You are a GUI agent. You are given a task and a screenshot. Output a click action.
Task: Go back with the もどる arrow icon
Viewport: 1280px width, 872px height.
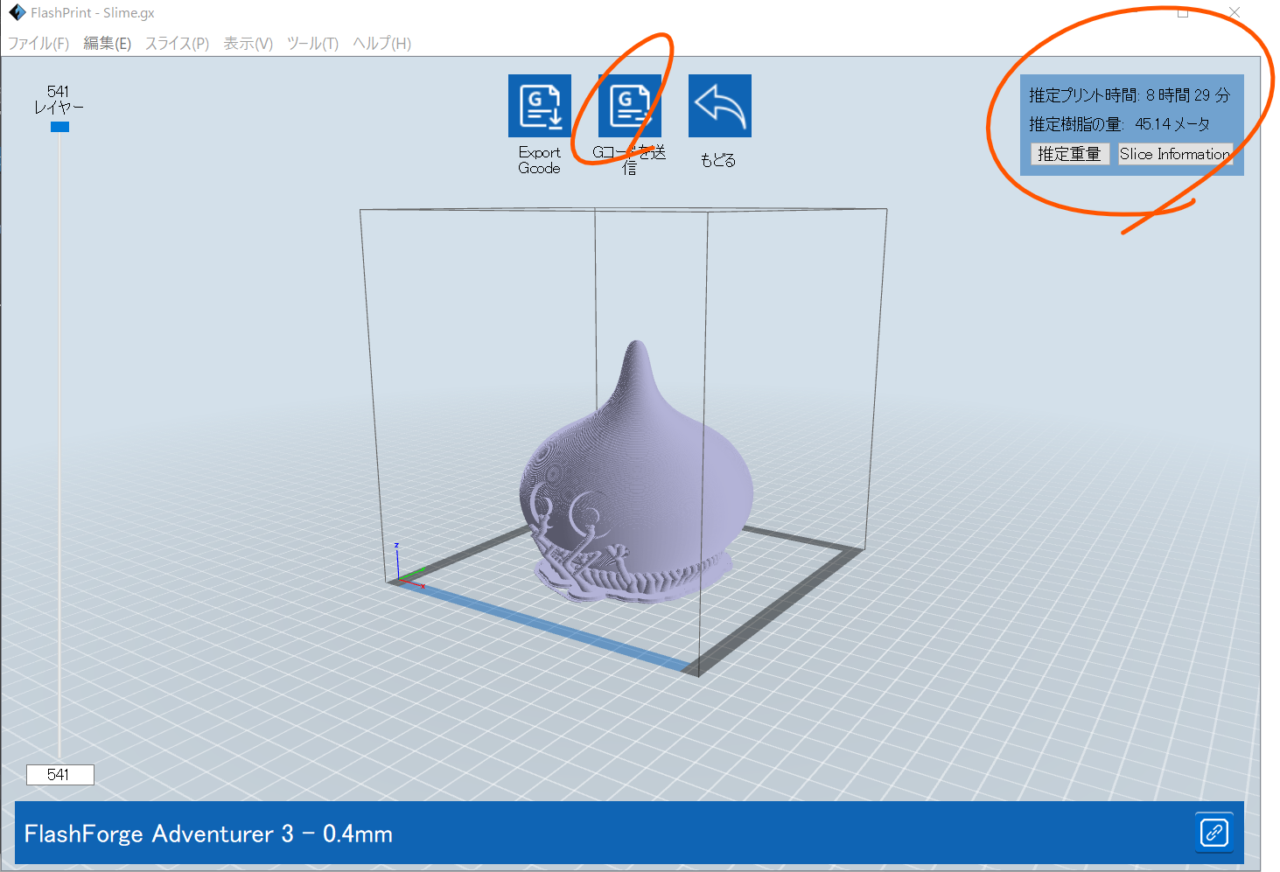pos(720,106)
